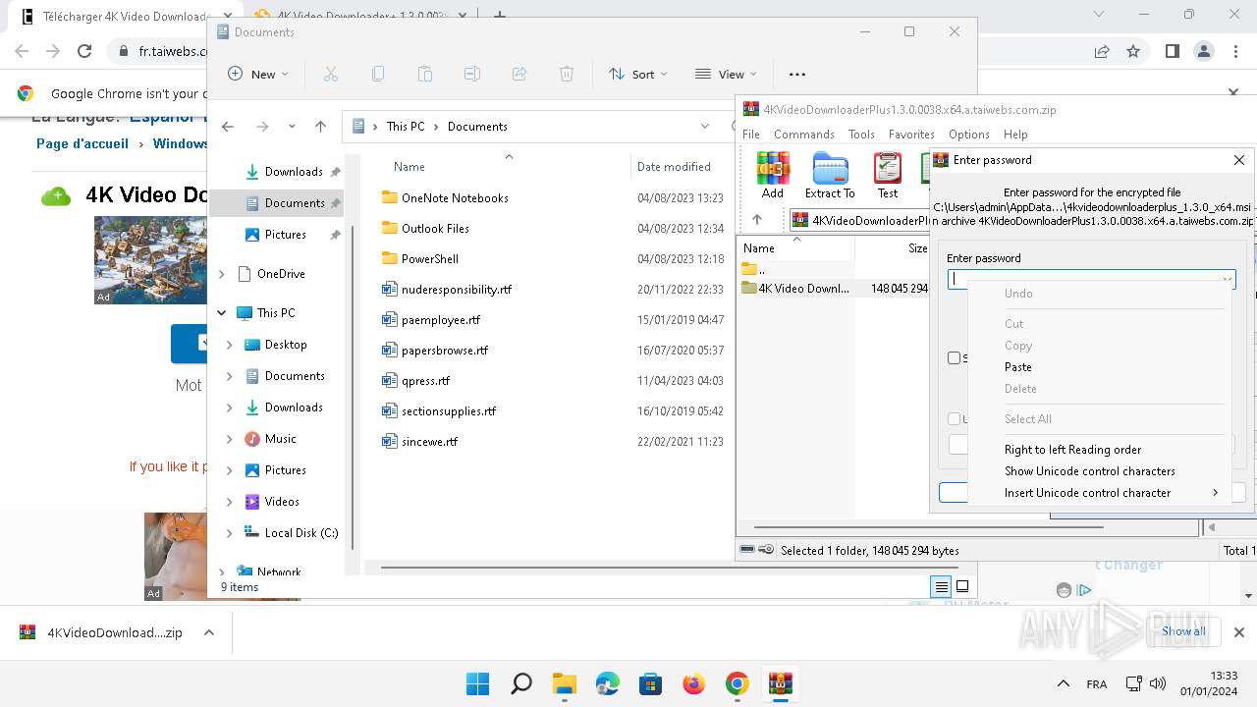Viewport: 1257px width, 707px height.
Task: Expand the Local Disk (C:) tree node
Action: point(230,533)
